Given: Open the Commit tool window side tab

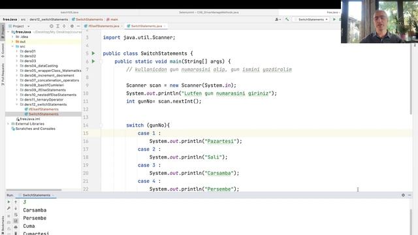Looking at the screenshot, I should click(3, 51).
